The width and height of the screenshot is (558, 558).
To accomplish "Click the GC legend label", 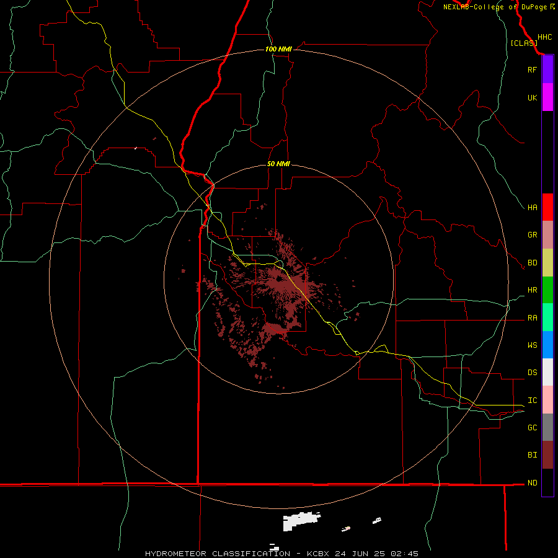I will [532, 427].
